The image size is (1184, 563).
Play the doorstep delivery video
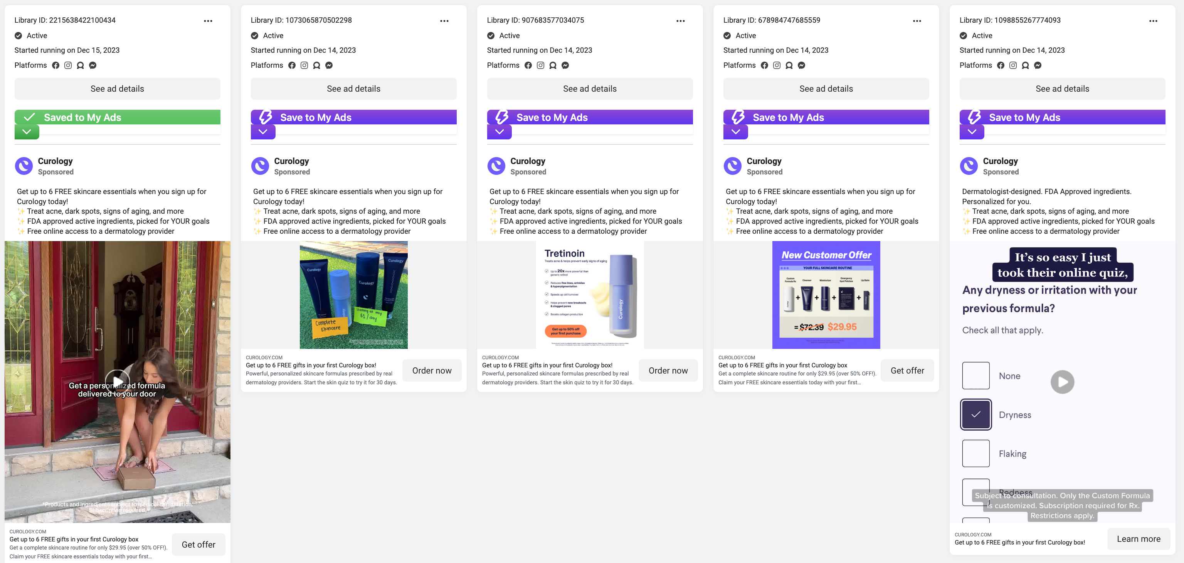tap(118, 382)
